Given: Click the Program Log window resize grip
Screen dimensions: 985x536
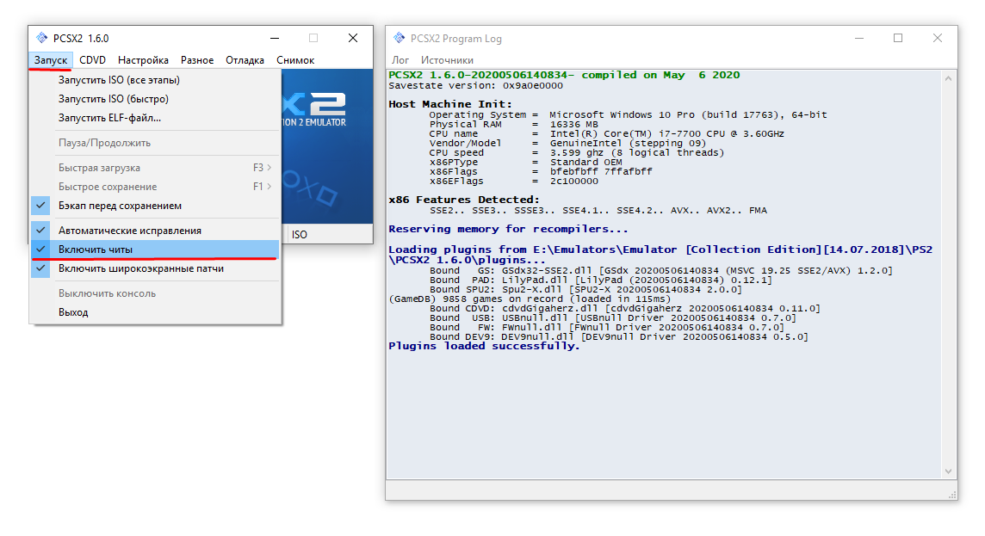Looking at the screenshot, I should (951, 495).
